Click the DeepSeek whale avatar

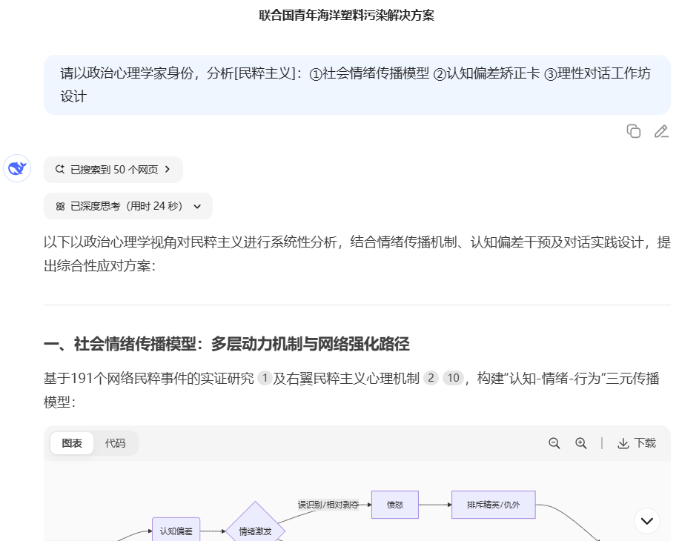[16, 168]
